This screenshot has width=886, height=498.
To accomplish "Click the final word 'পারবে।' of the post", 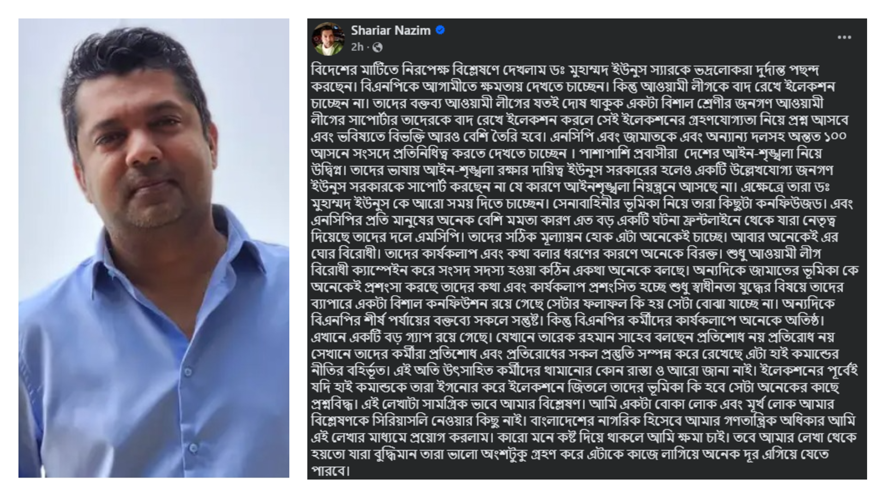I will pos(330,471).
